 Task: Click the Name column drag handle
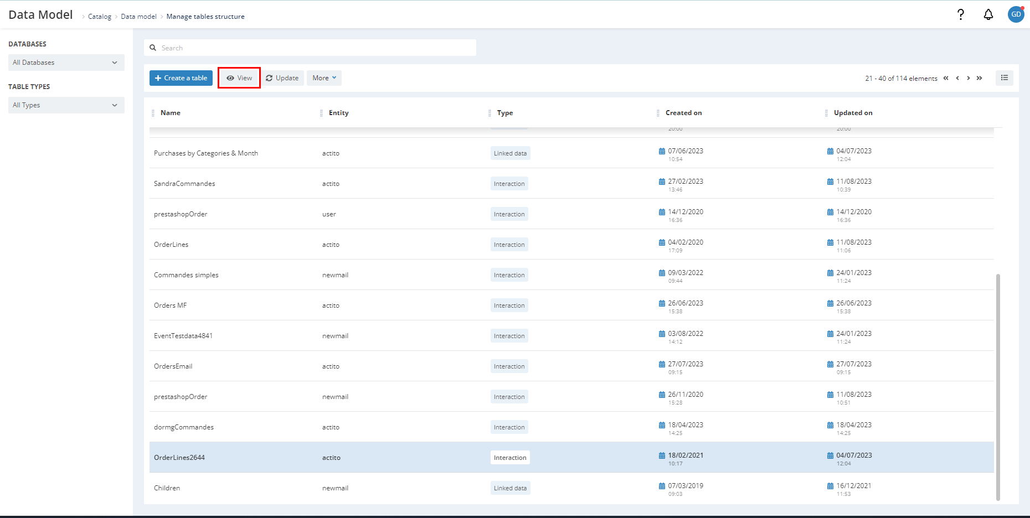tap(153, 113)
